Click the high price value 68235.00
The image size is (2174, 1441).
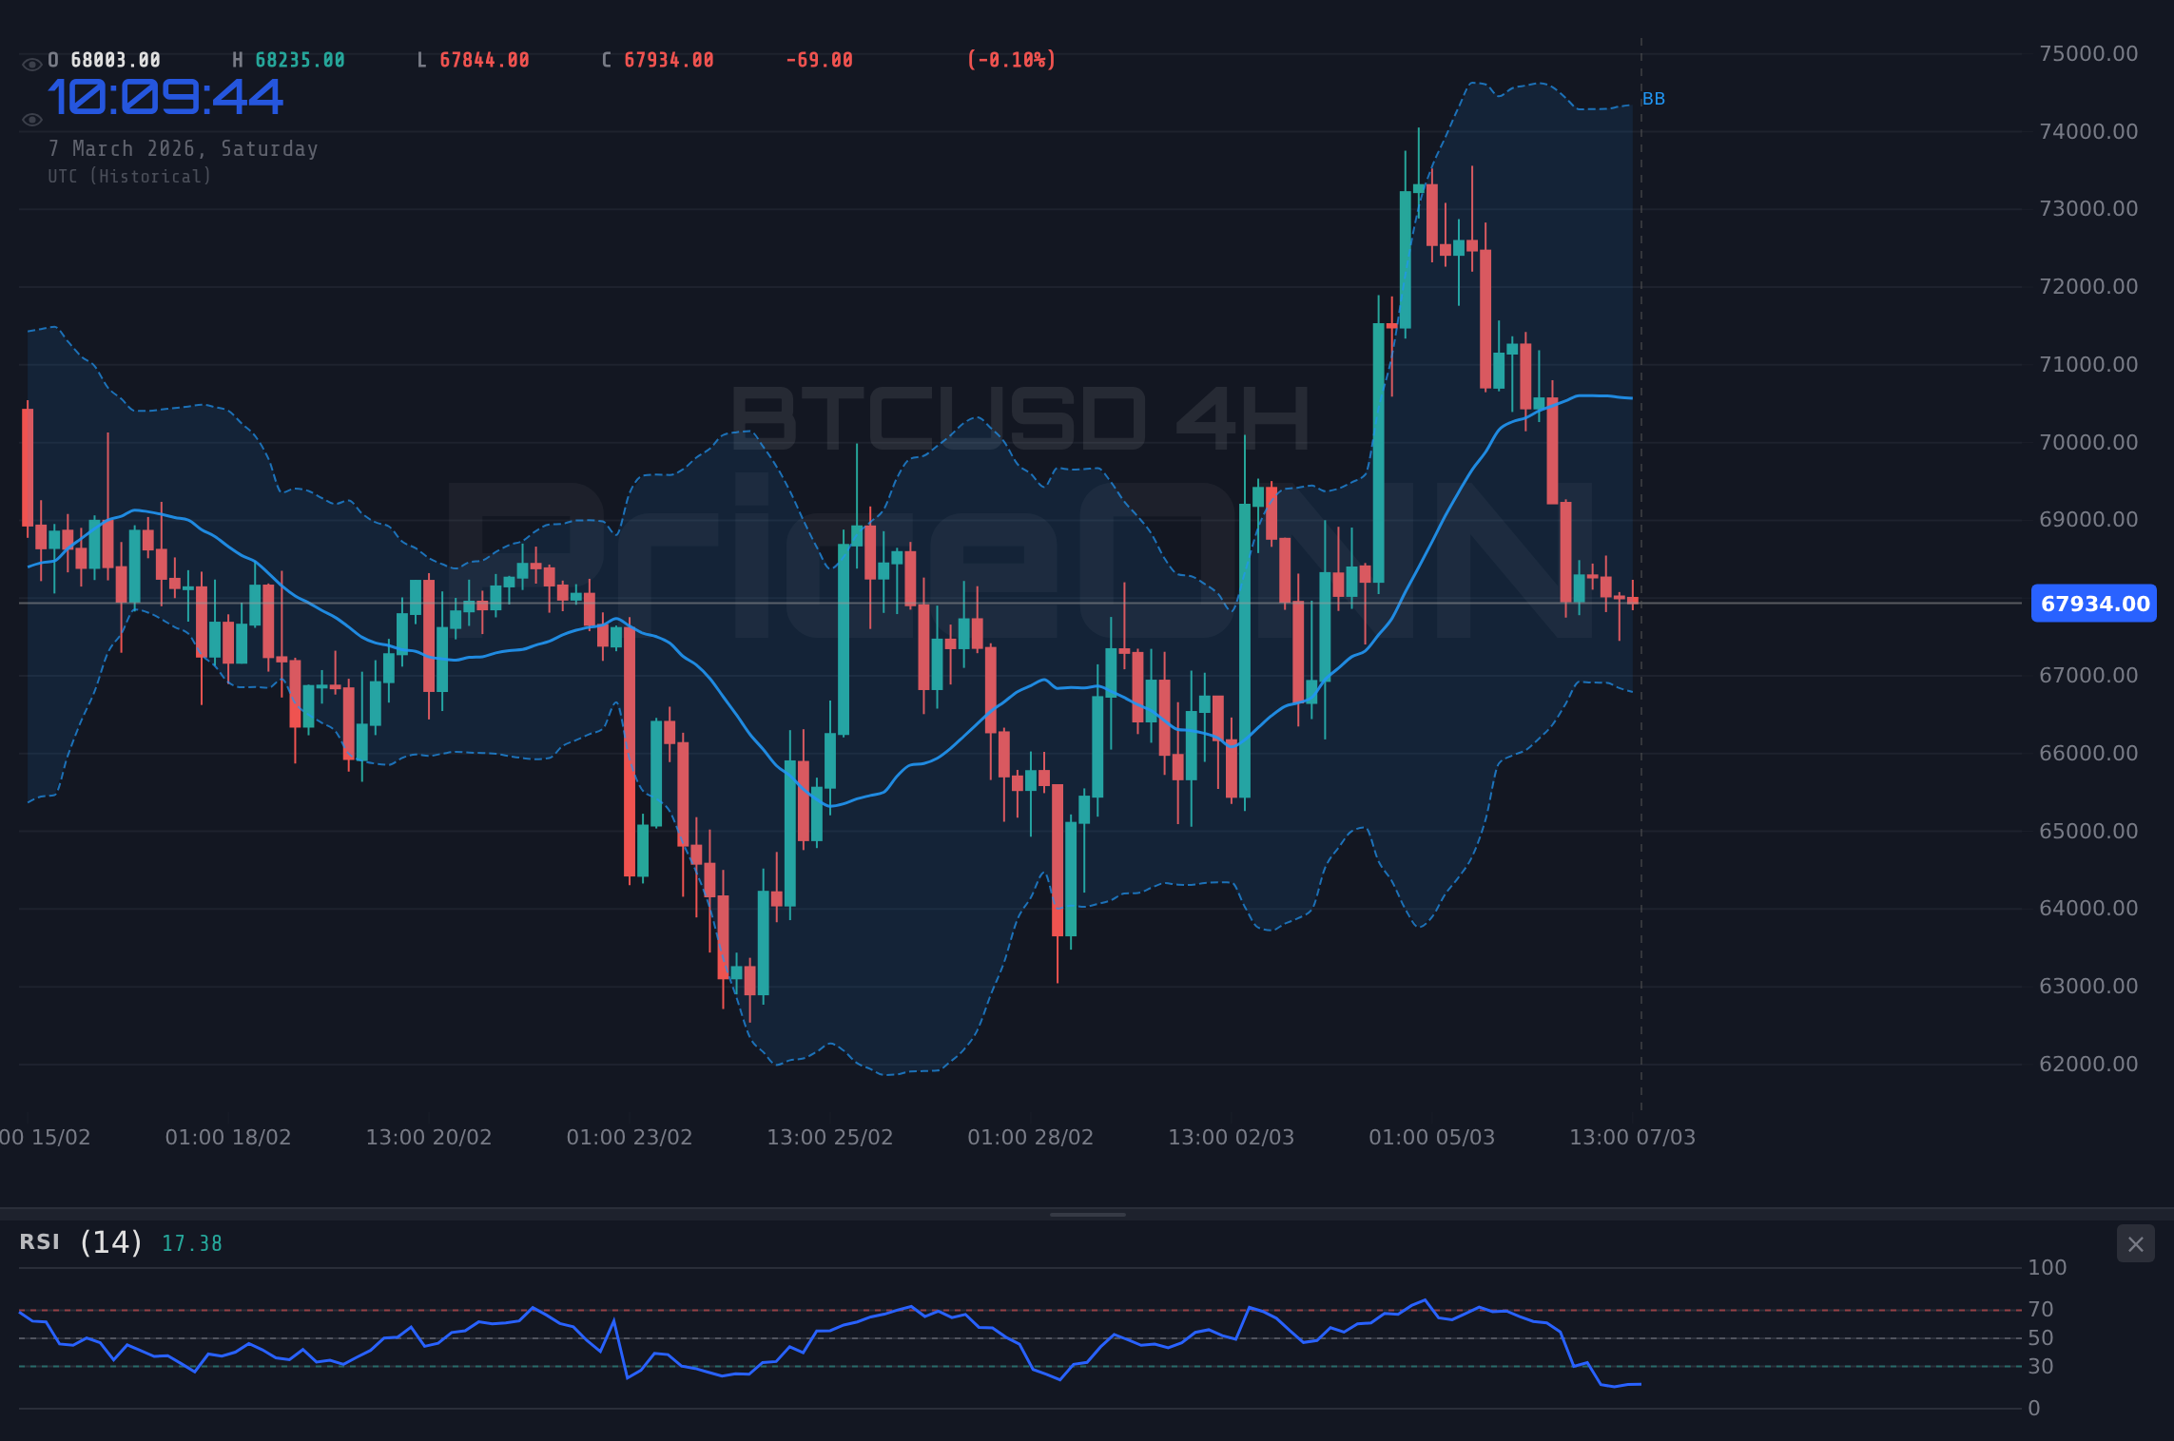[300, 61]
